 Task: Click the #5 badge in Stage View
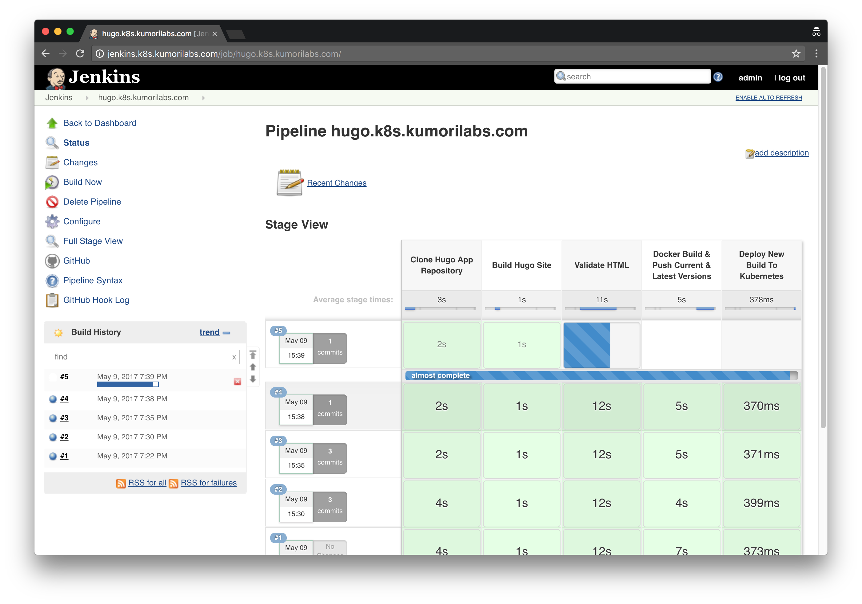pos(278,331)
